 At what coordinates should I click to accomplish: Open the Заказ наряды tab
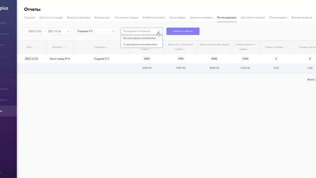click(177, 18)
